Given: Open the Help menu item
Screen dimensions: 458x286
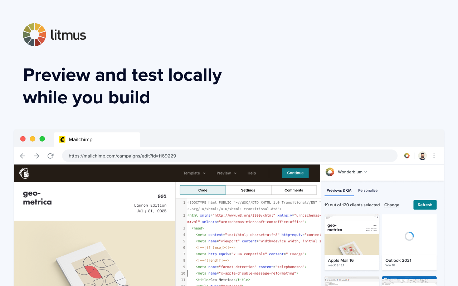Looking at the screenshot, I should [x=252, y=173].
